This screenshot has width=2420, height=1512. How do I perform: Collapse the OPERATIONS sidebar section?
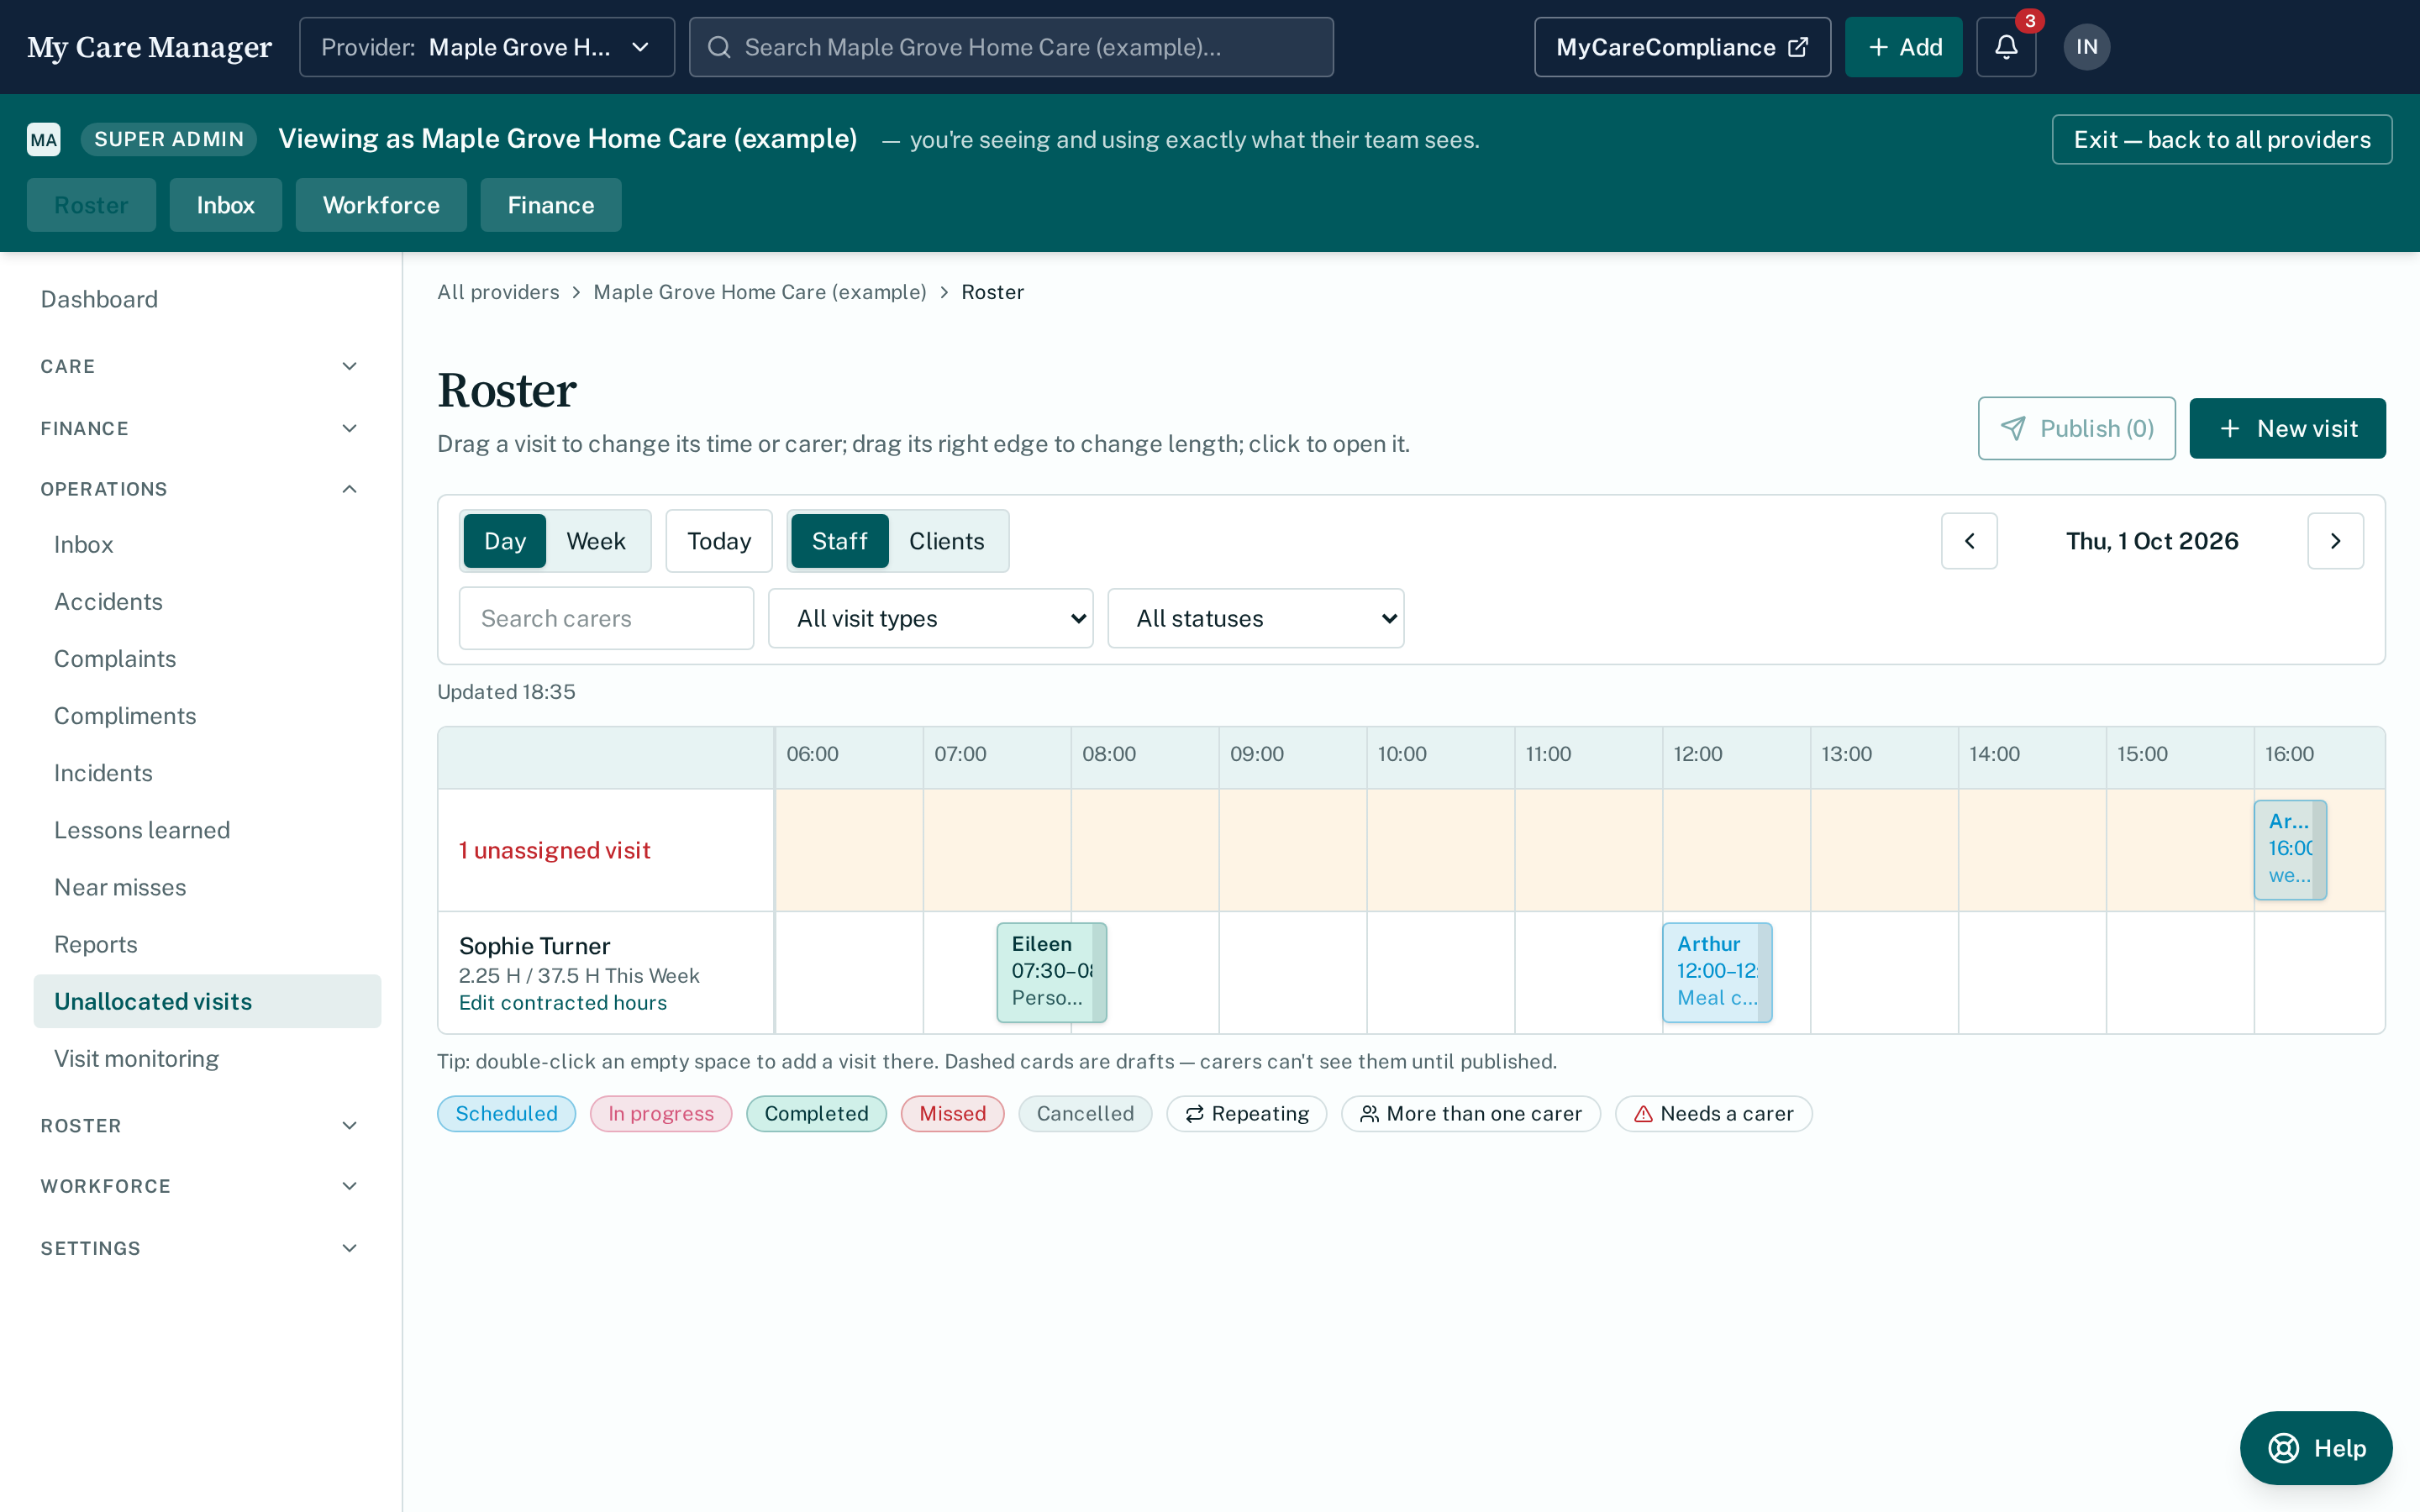200,489
